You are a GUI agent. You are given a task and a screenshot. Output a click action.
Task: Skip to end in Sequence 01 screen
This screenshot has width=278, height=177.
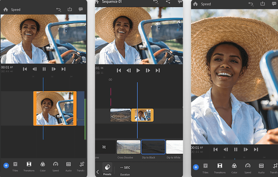[x=158, y=71]
